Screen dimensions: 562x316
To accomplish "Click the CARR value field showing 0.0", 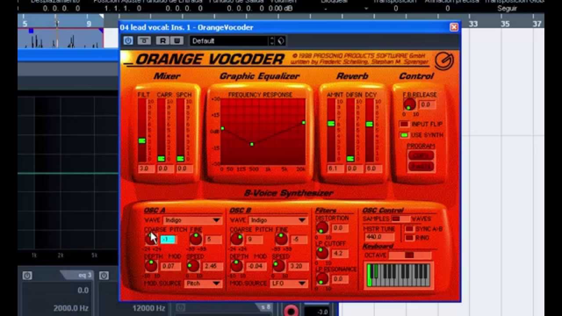I will tap(165, 169).
